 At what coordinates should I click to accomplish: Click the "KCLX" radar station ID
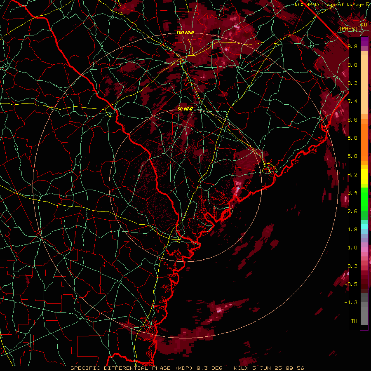(242, 368)
